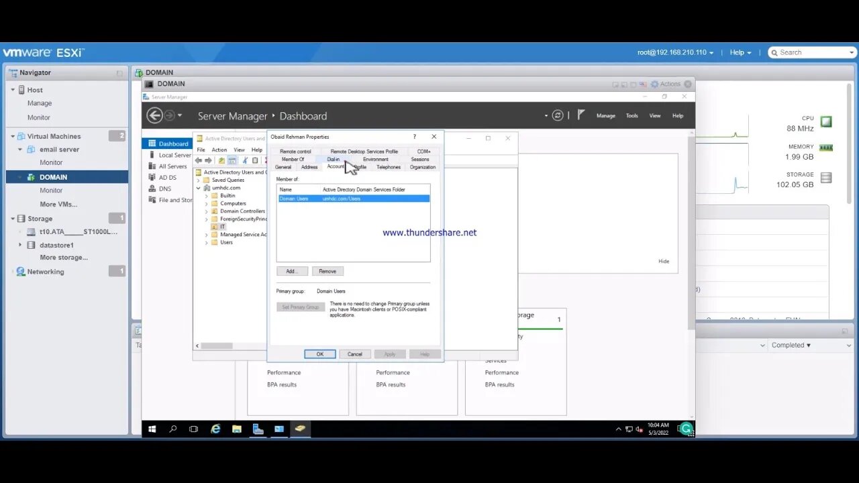Expand the Saved Queries node
The width and height of the screenshot is (859, 483).
(x=199, y=180)
